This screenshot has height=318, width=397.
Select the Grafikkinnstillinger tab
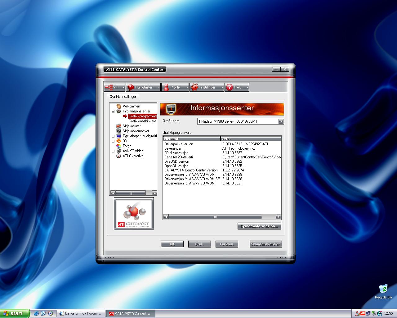point(123,97)
